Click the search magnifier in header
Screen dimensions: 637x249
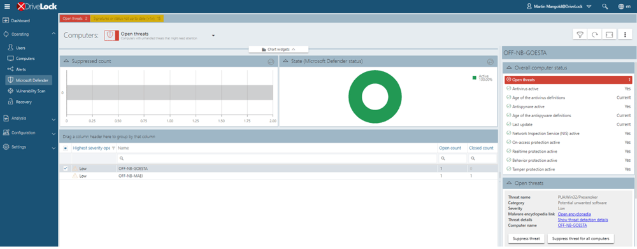605,6
